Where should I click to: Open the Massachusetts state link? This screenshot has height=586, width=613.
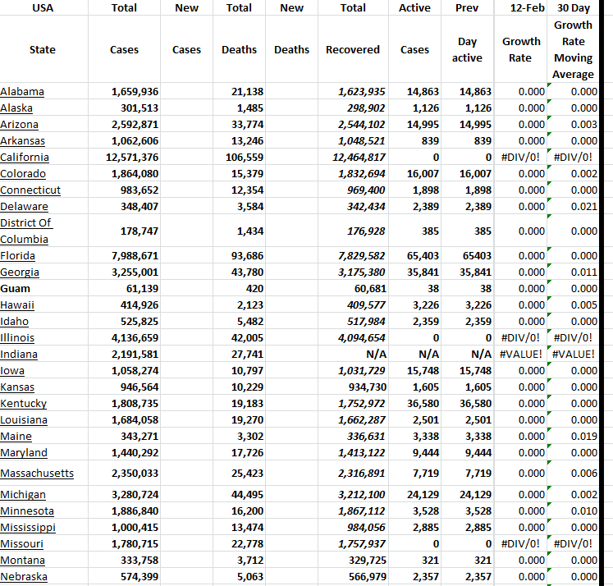37,473
